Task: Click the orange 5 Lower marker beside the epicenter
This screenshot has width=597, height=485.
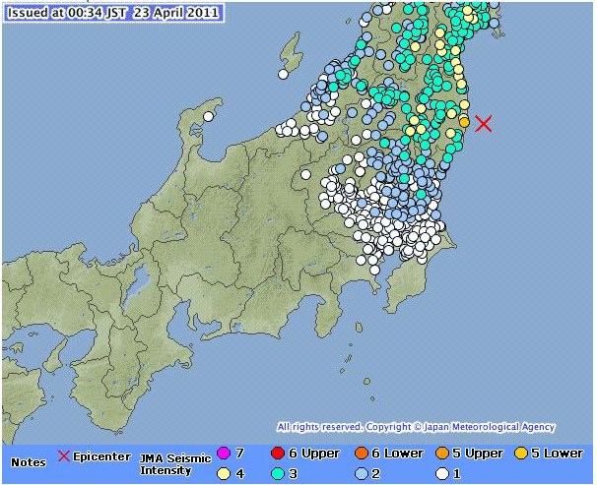Action: point(464,121)
